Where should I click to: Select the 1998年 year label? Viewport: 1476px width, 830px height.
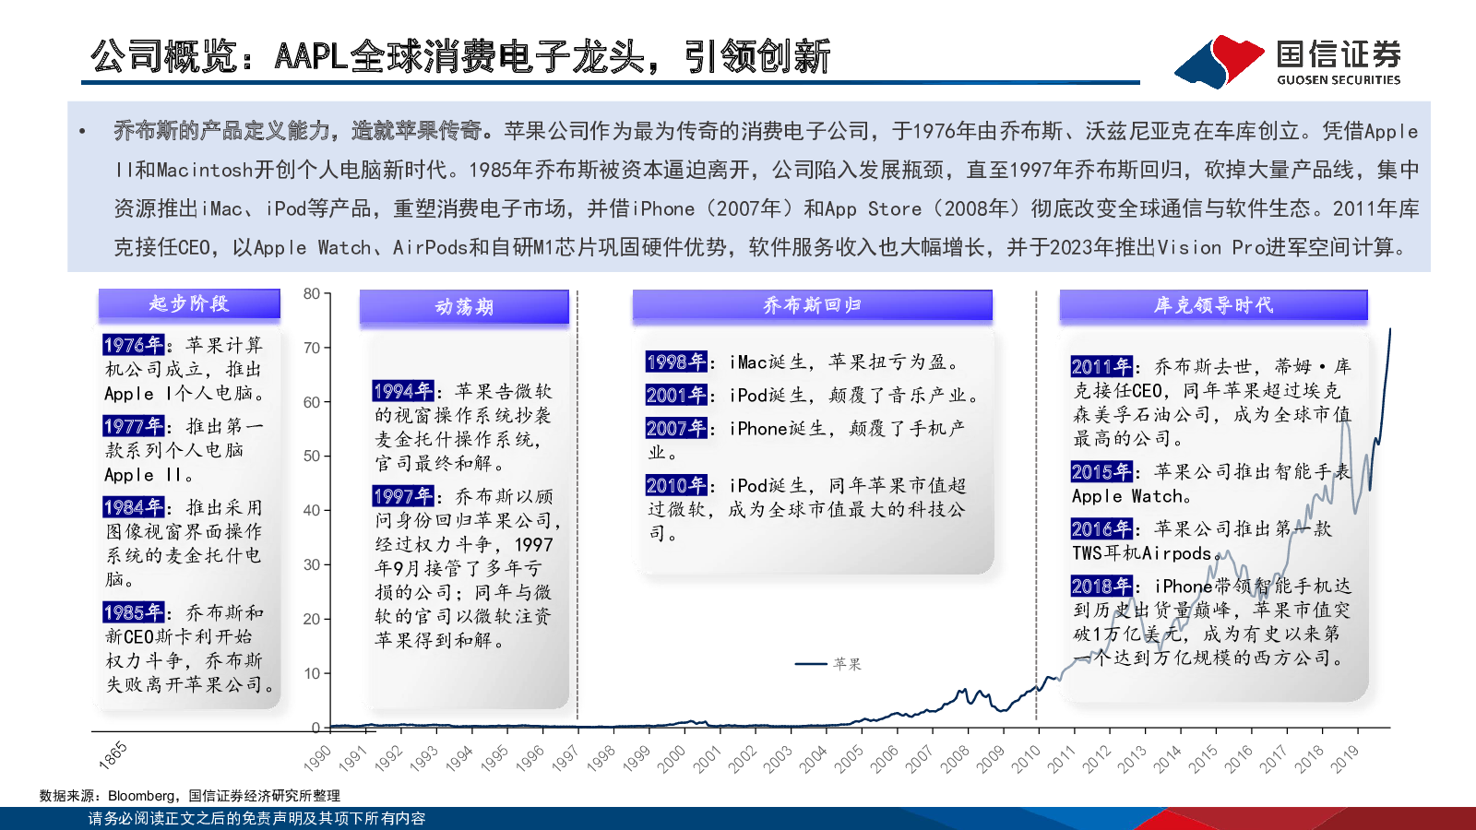(676, 362)
